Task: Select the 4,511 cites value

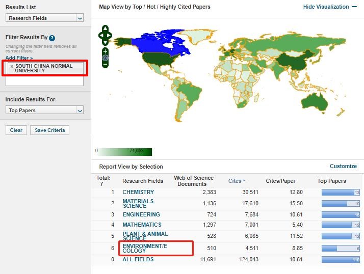Action: click(x=252, y=248)
